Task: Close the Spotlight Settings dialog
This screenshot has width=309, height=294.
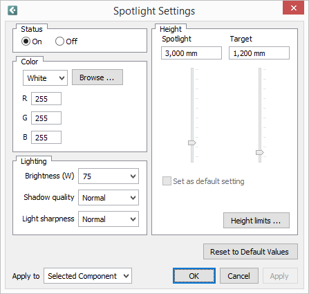Action: tap(293, 8)
